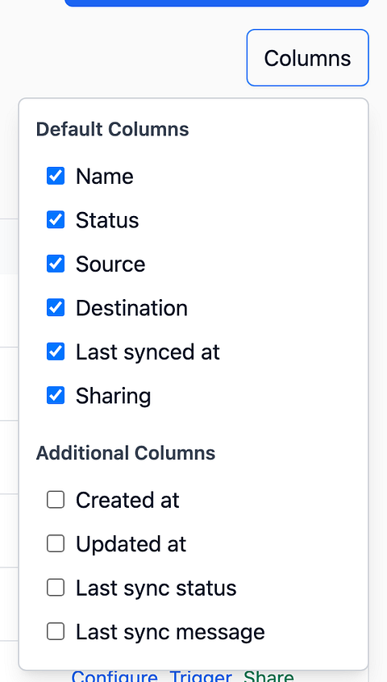Open the green Share link
Viewport: 387px width, 682px height.
[268, 677]
